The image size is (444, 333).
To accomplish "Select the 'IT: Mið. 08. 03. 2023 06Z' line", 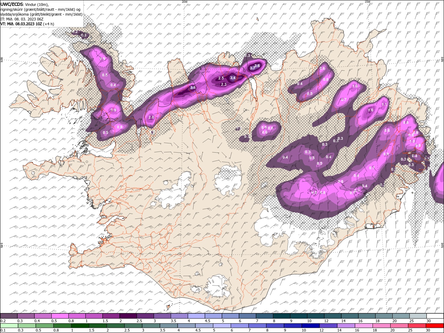I will coord(22,19).
